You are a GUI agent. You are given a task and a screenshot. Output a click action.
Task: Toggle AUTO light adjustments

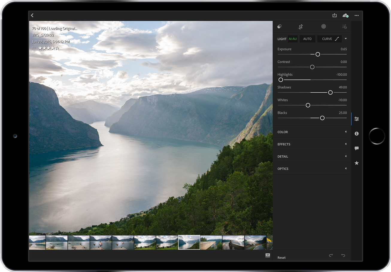click(x=307, y=39)
